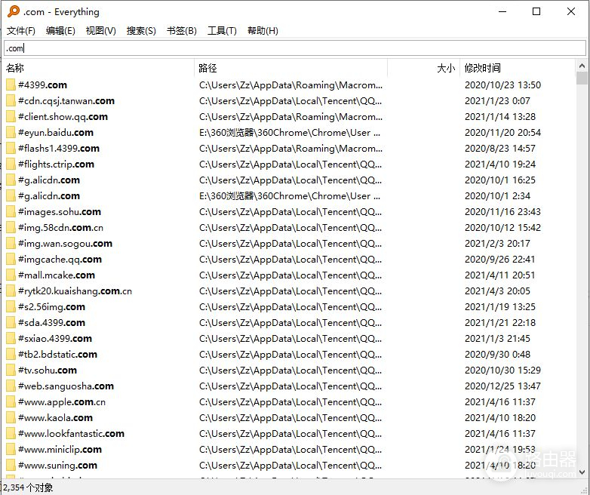Click the folder icon next to #4399.com
This screenshot has height=495, width=590.
11,85
